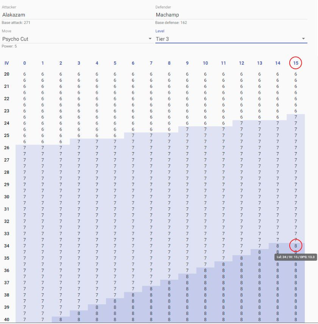Edit the Defender field containing Machamp
318x324 pixels.
click(x=231, y=15)
